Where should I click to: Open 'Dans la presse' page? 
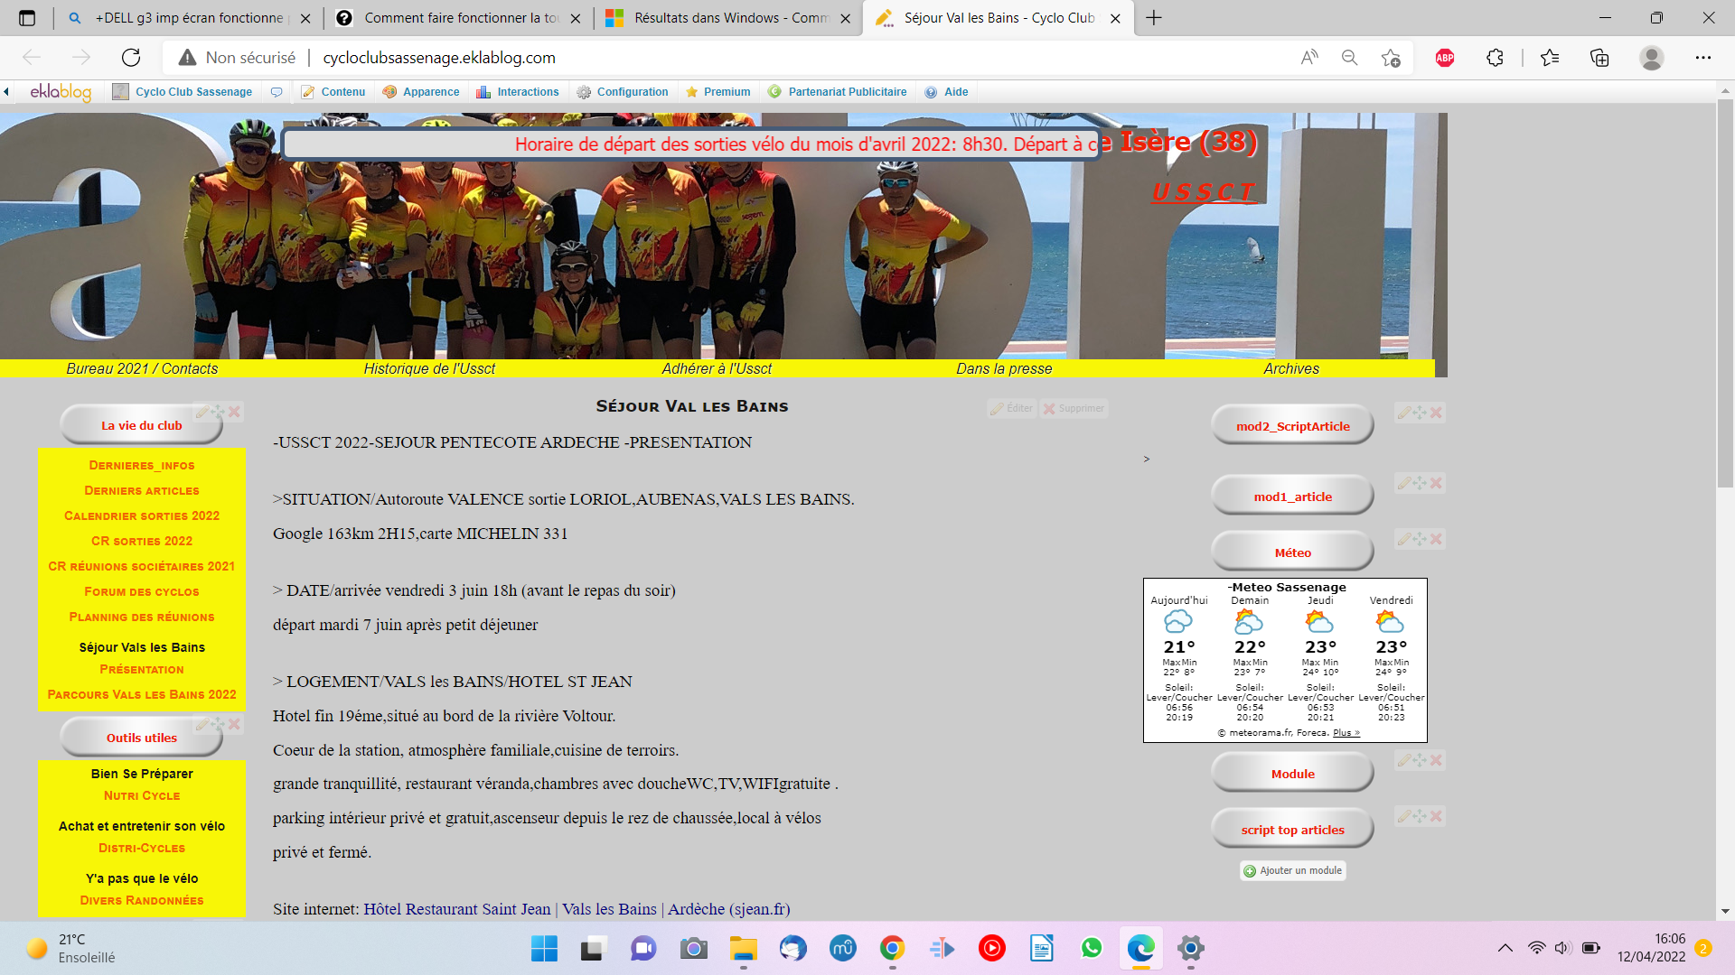click(1004, 368)
